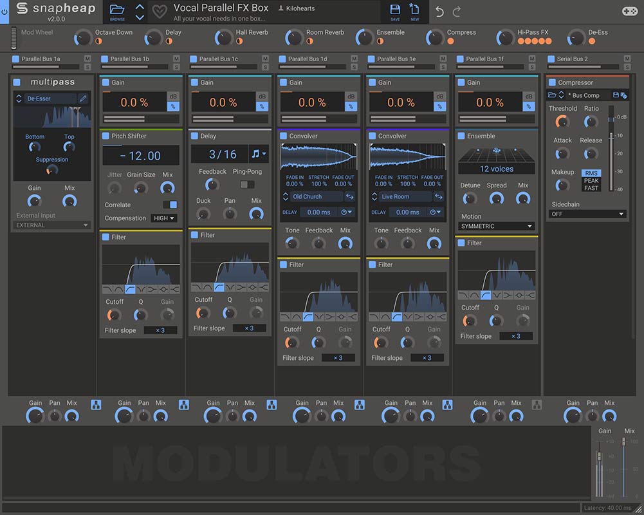This screenshot has height=515, width=644.
Task: Open the External Input dropdown in multipass
Action: pos(51,225)
